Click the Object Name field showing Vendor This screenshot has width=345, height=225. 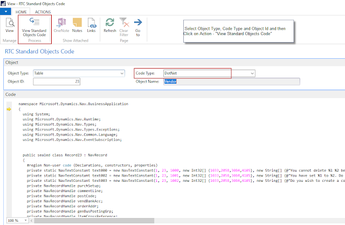pos(231,81)
